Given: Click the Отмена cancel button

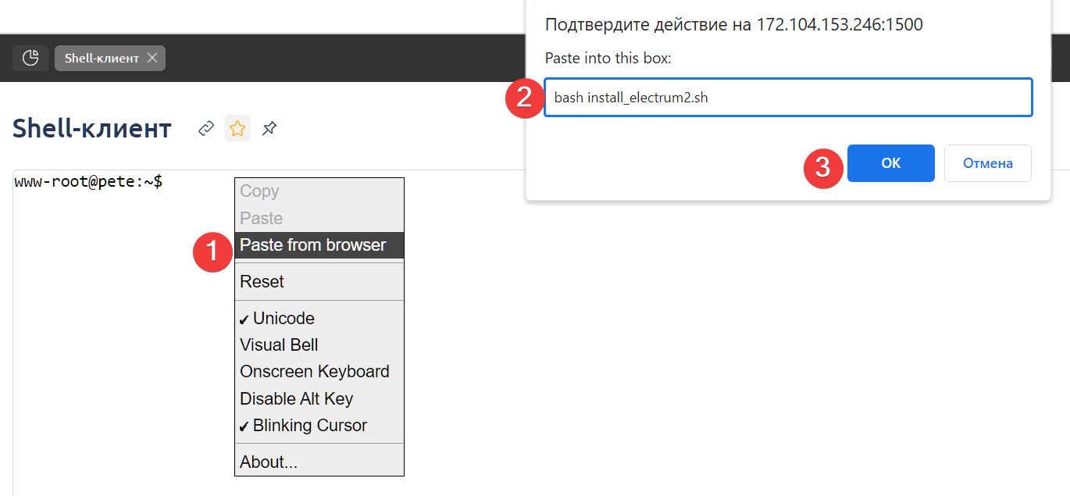Looking at the screenshot, I should pyautogui.click(x=987, y=163).
